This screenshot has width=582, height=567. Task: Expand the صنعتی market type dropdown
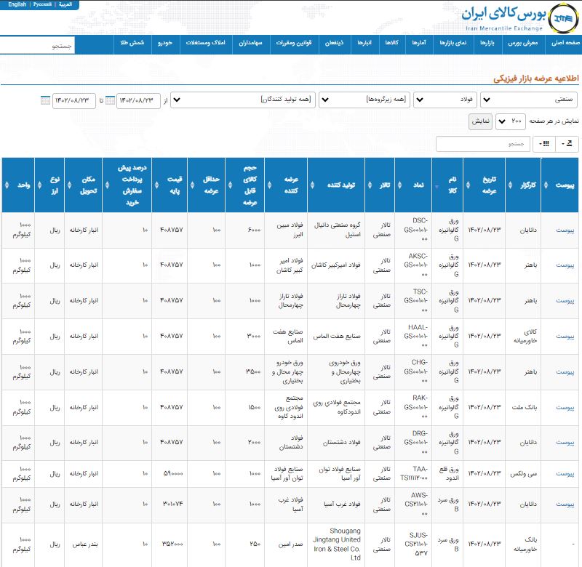click(529, 100)
